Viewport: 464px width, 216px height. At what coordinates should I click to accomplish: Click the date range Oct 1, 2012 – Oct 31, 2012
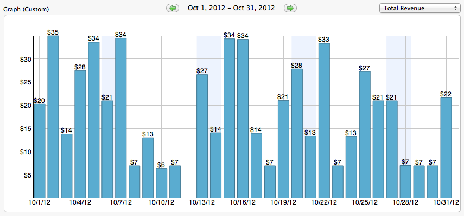(x=231, y=8)
